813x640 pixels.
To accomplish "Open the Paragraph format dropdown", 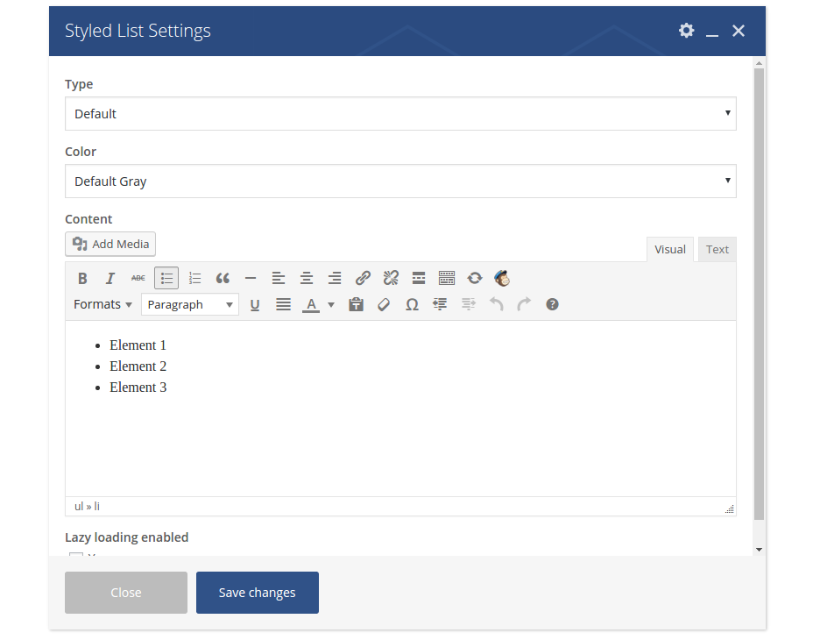I will [190, 305].
